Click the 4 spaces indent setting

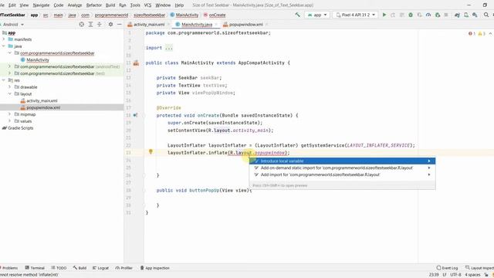(x=472, y=275)
